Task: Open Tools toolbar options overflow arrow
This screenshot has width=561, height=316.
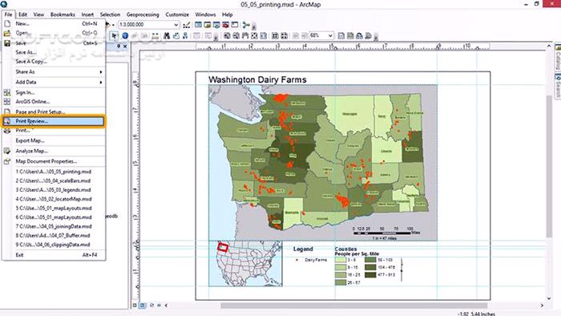Action: [216, 37]
